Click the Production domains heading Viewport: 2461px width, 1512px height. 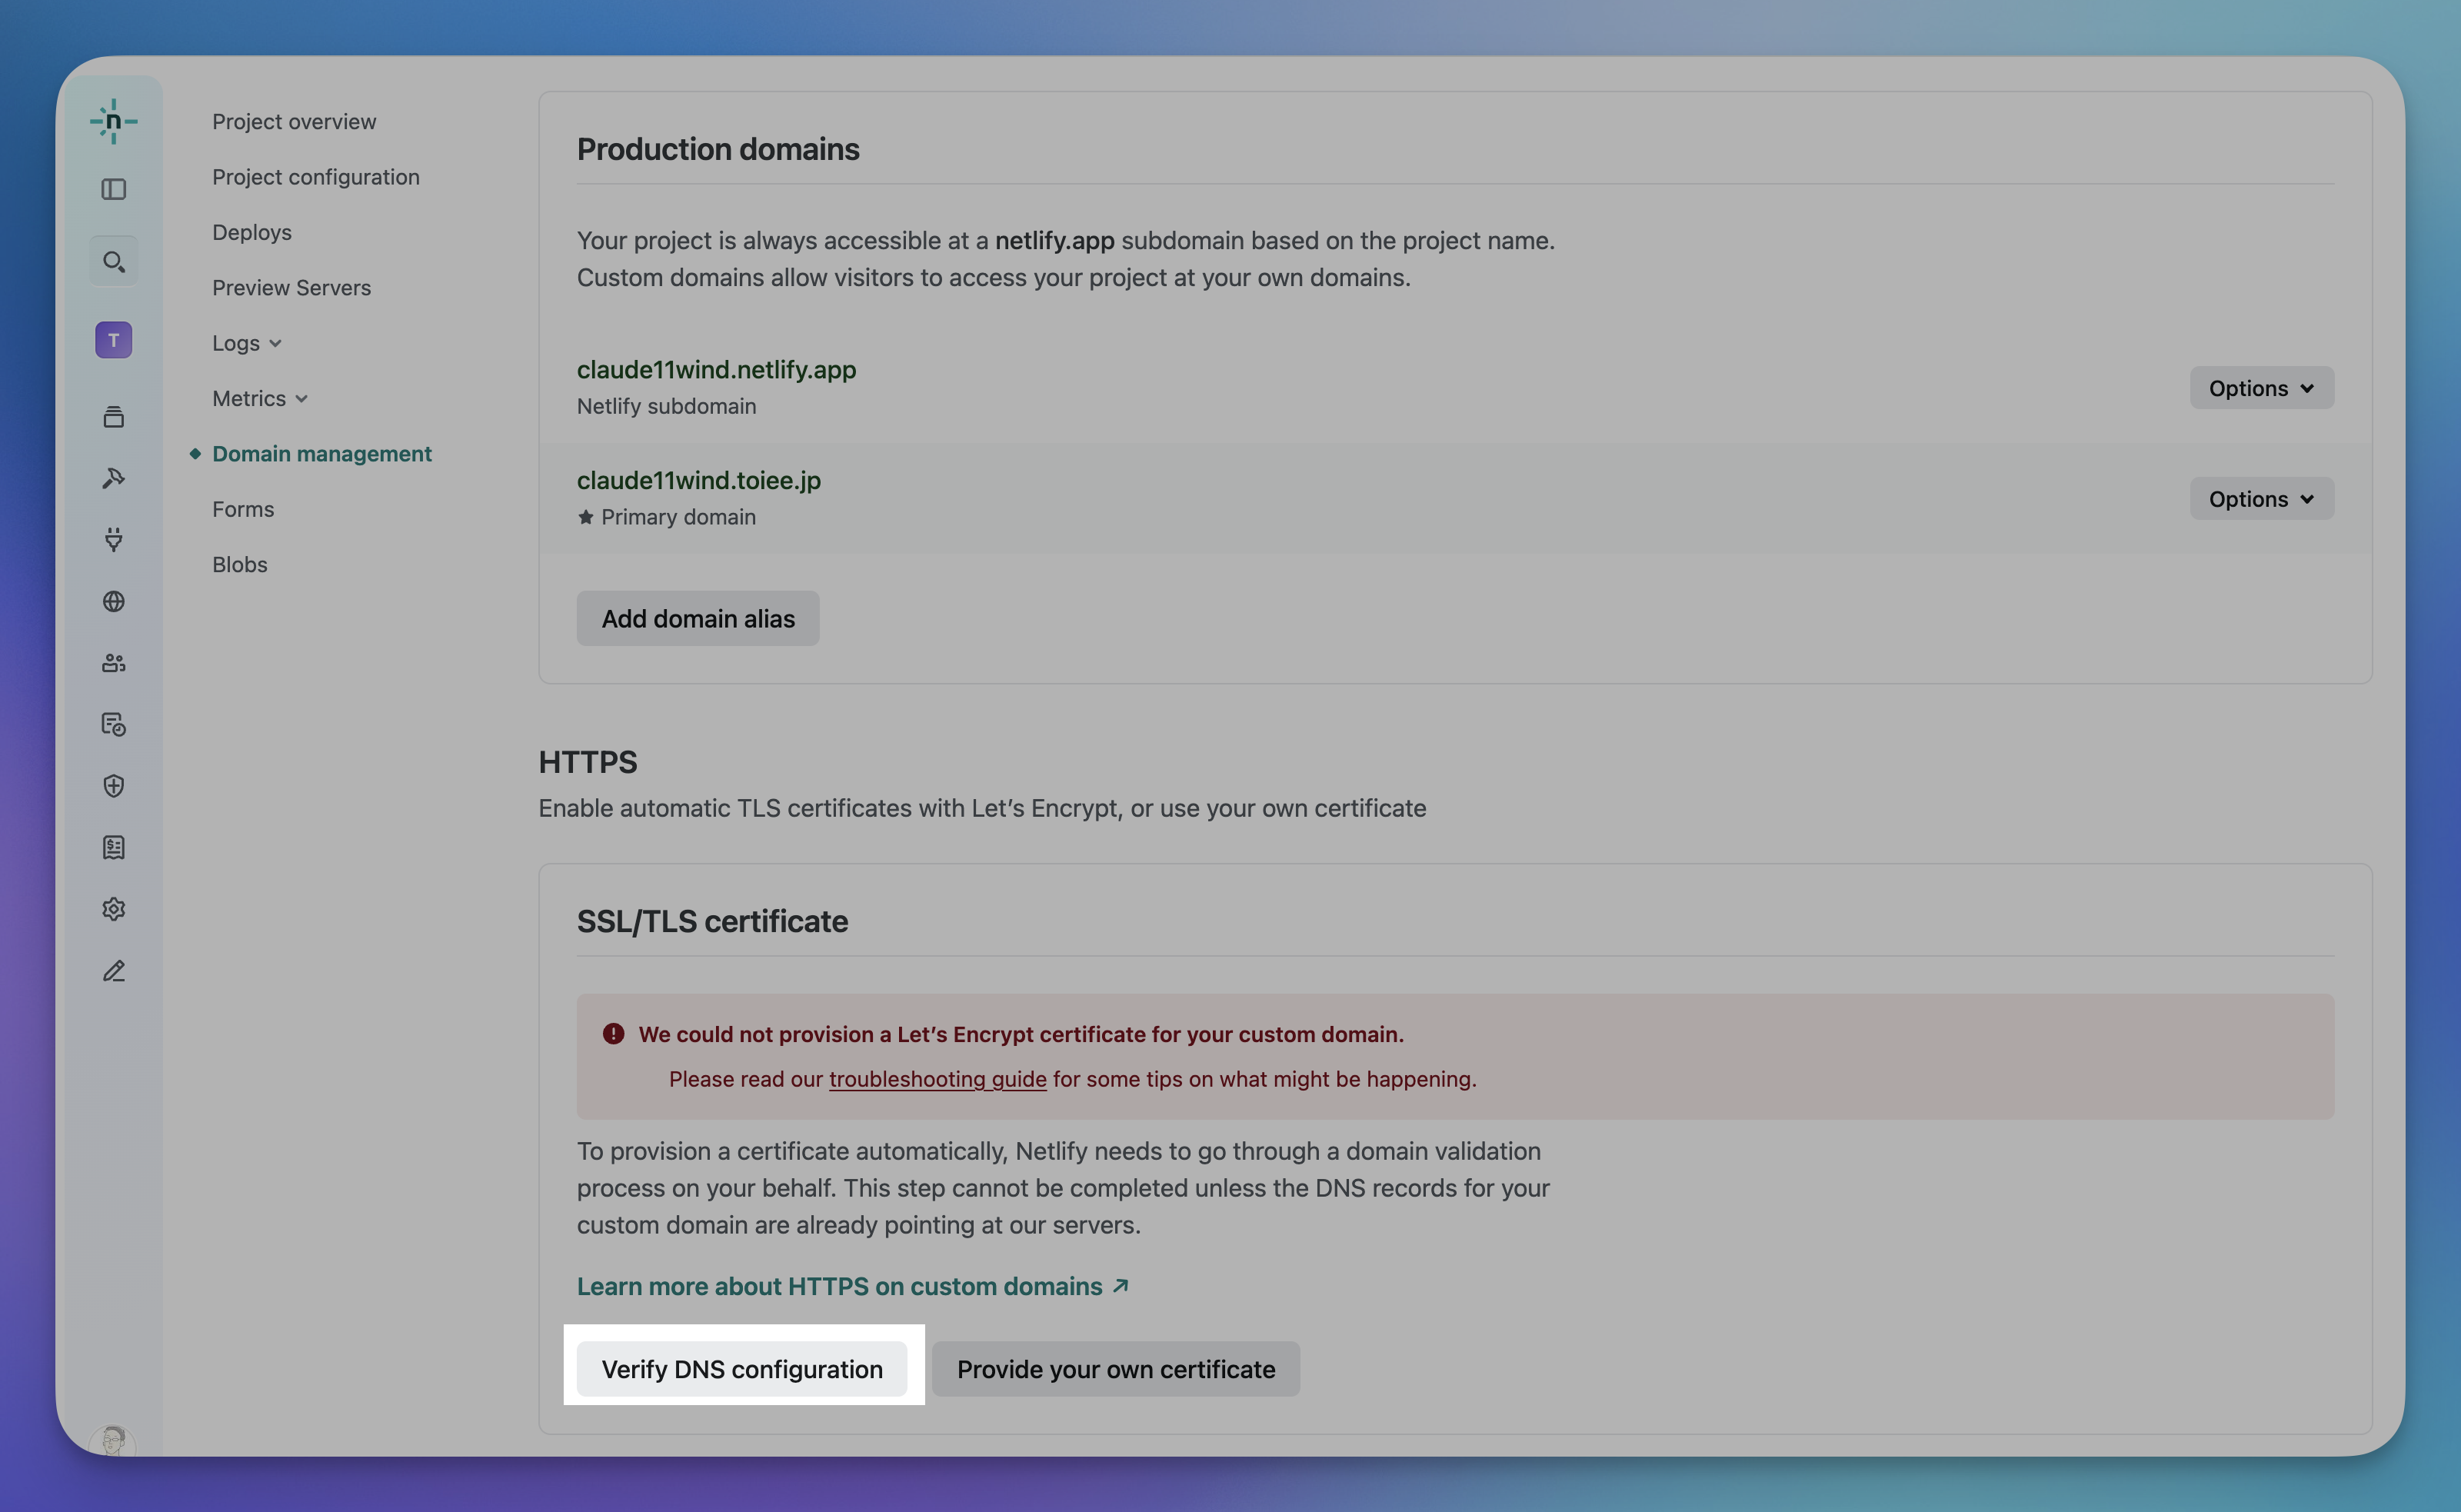[x=718, y=149]
